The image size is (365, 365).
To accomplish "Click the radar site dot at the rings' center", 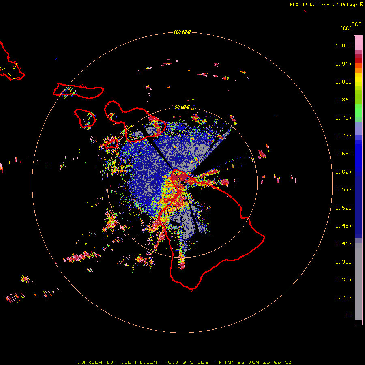I will (182, 182).
